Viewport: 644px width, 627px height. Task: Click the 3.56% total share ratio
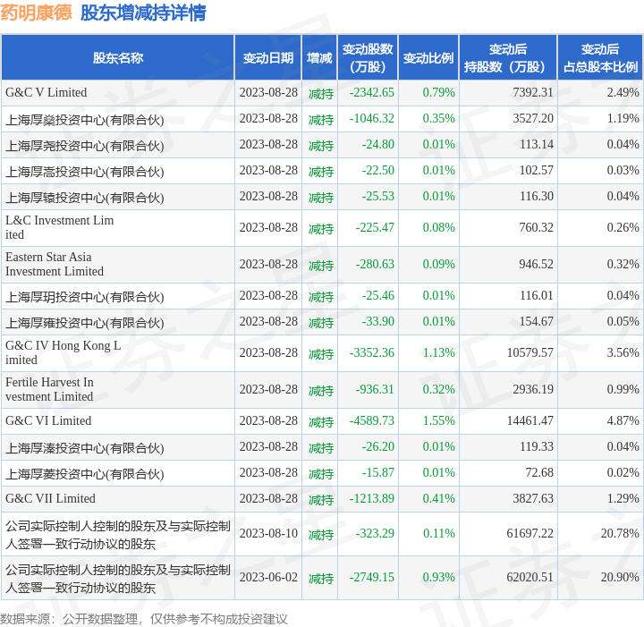(x=623, y=352)
